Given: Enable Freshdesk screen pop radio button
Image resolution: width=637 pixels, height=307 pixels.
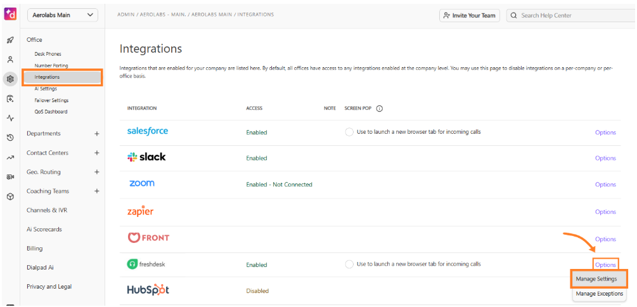Looking at the screenshot, I should tap(349, 265).
